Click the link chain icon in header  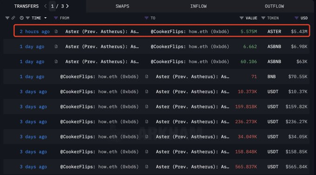click(x=13, y=18)
